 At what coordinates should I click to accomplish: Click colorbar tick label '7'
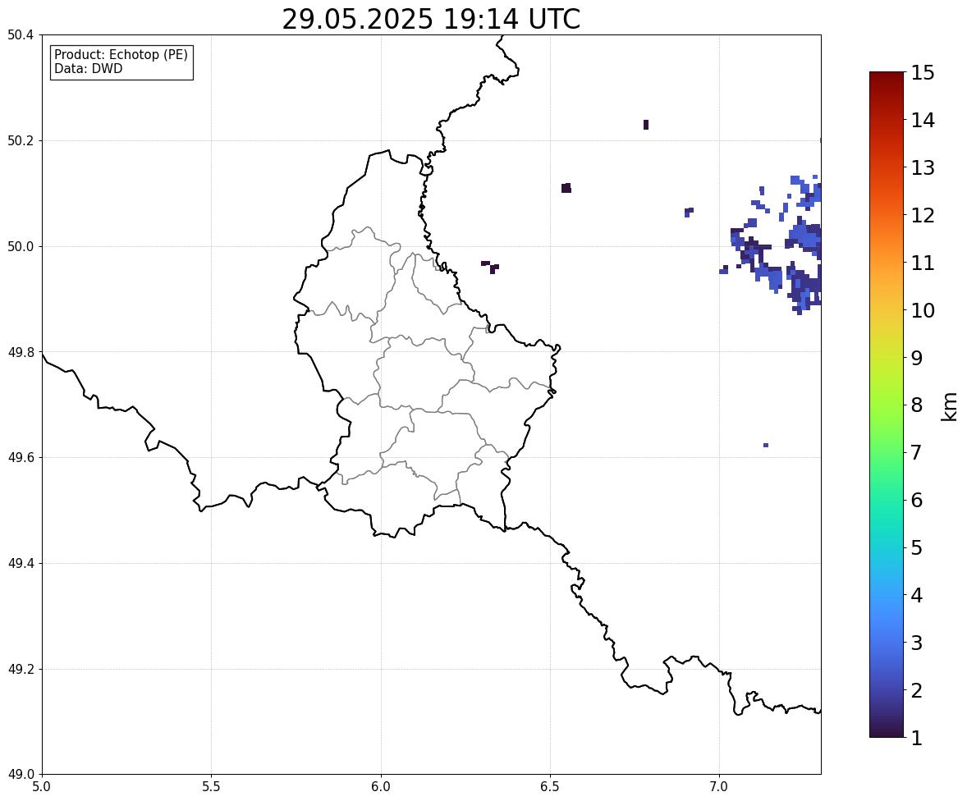pos(917,452)
